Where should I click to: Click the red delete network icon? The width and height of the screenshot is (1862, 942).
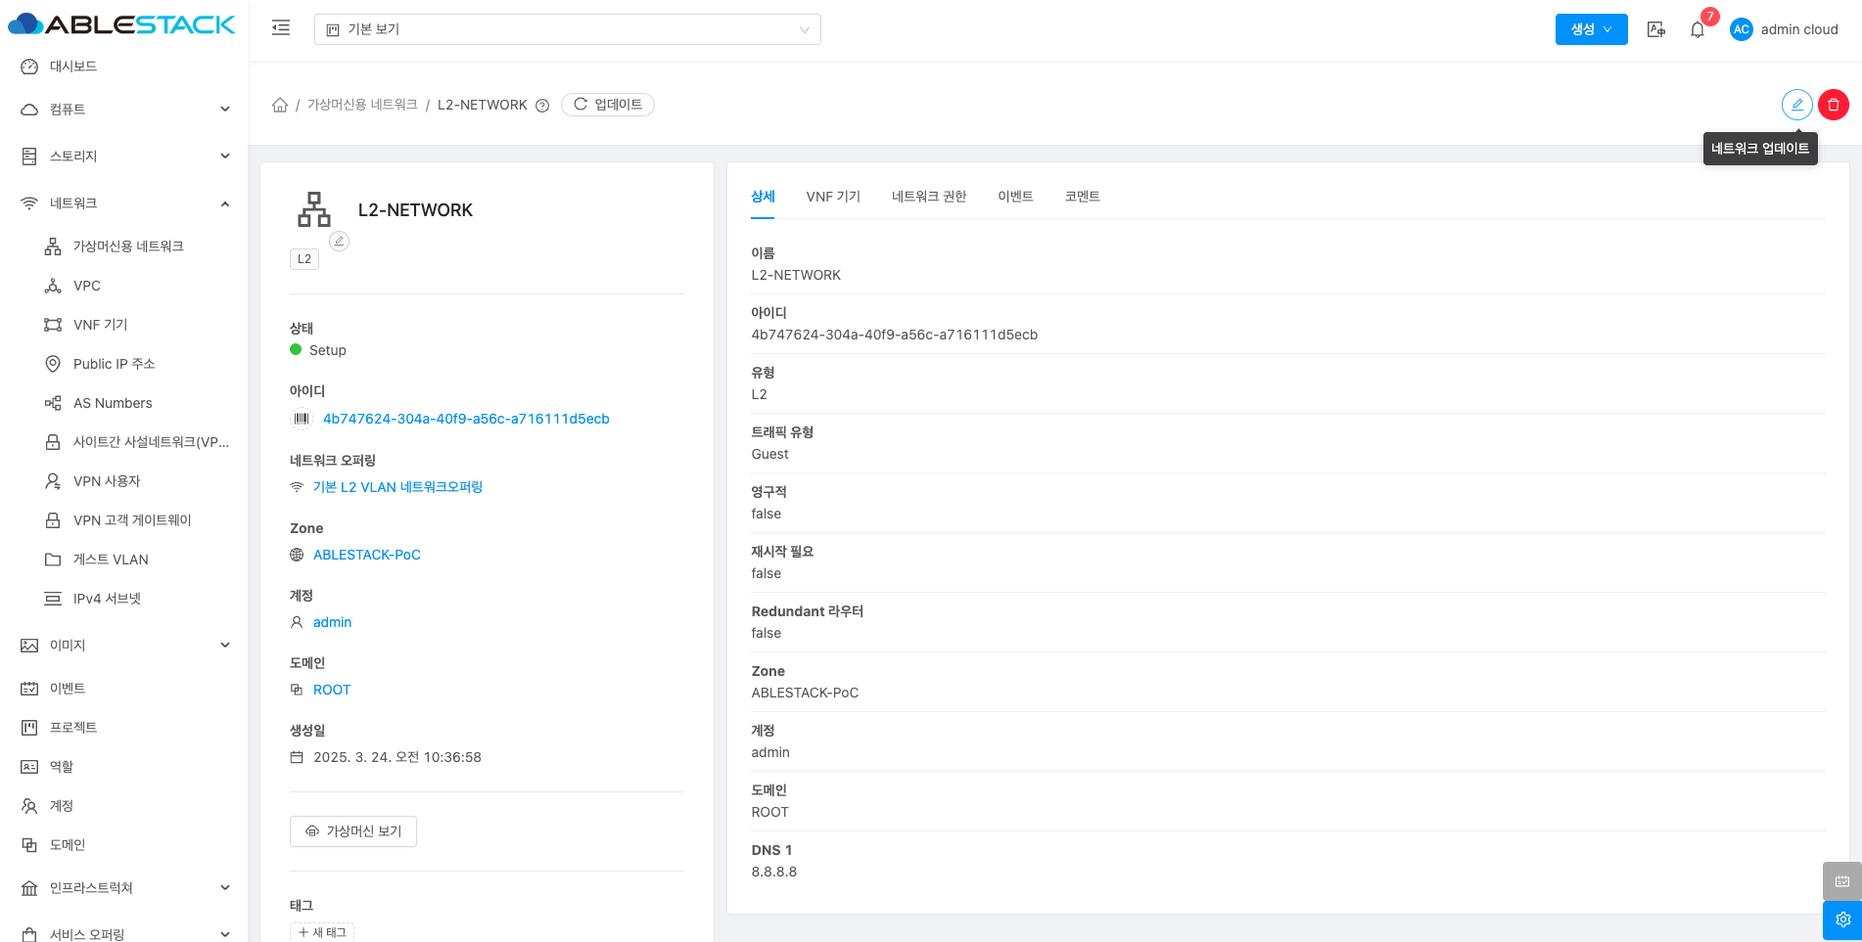click(x=1833, y=105)
